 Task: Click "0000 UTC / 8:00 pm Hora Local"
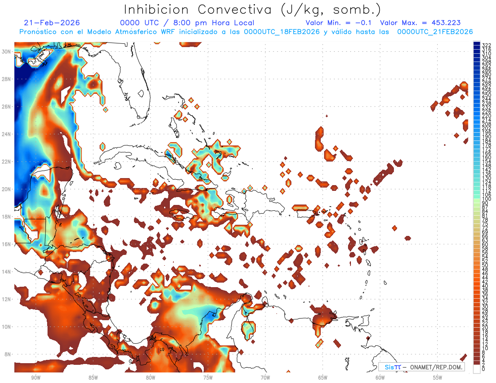pyautogui.click(x=187, y=23)
